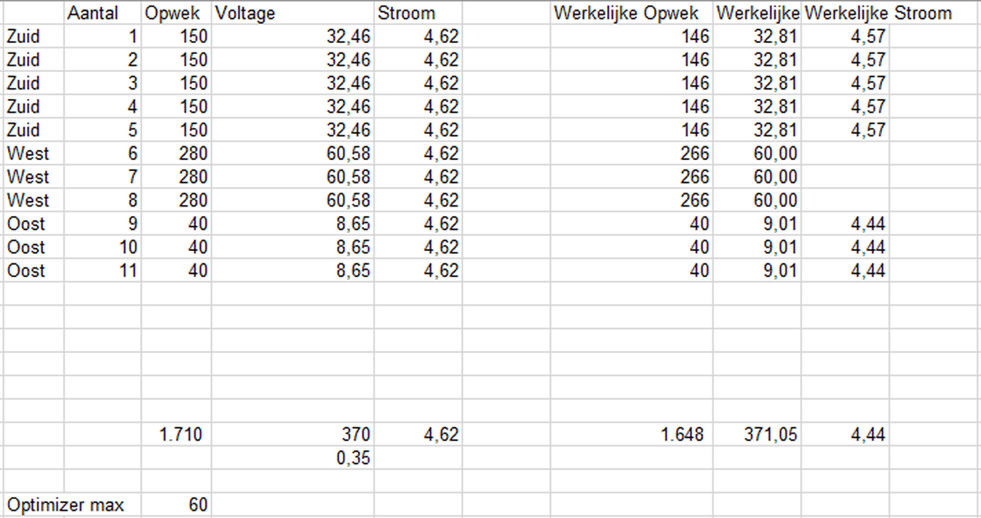Select Opwek value 150 in row 3
The image size is (981, 518).
[176, 83]
